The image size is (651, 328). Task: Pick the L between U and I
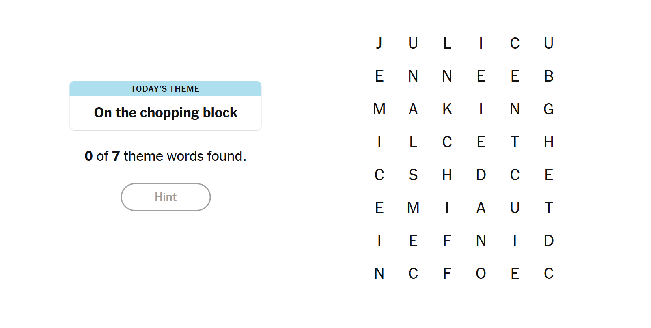[447, 43]
